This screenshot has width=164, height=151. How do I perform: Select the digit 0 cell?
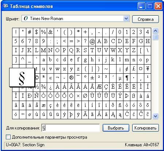[x=120, y=32]
